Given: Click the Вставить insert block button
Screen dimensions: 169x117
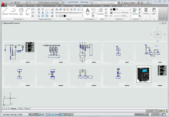Looking at the screenshot, I should click(x=101, y=12).
